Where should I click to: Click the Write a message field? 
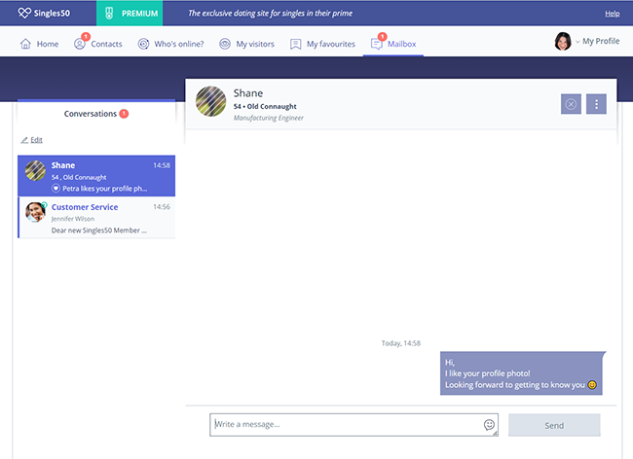pos(346,425)
